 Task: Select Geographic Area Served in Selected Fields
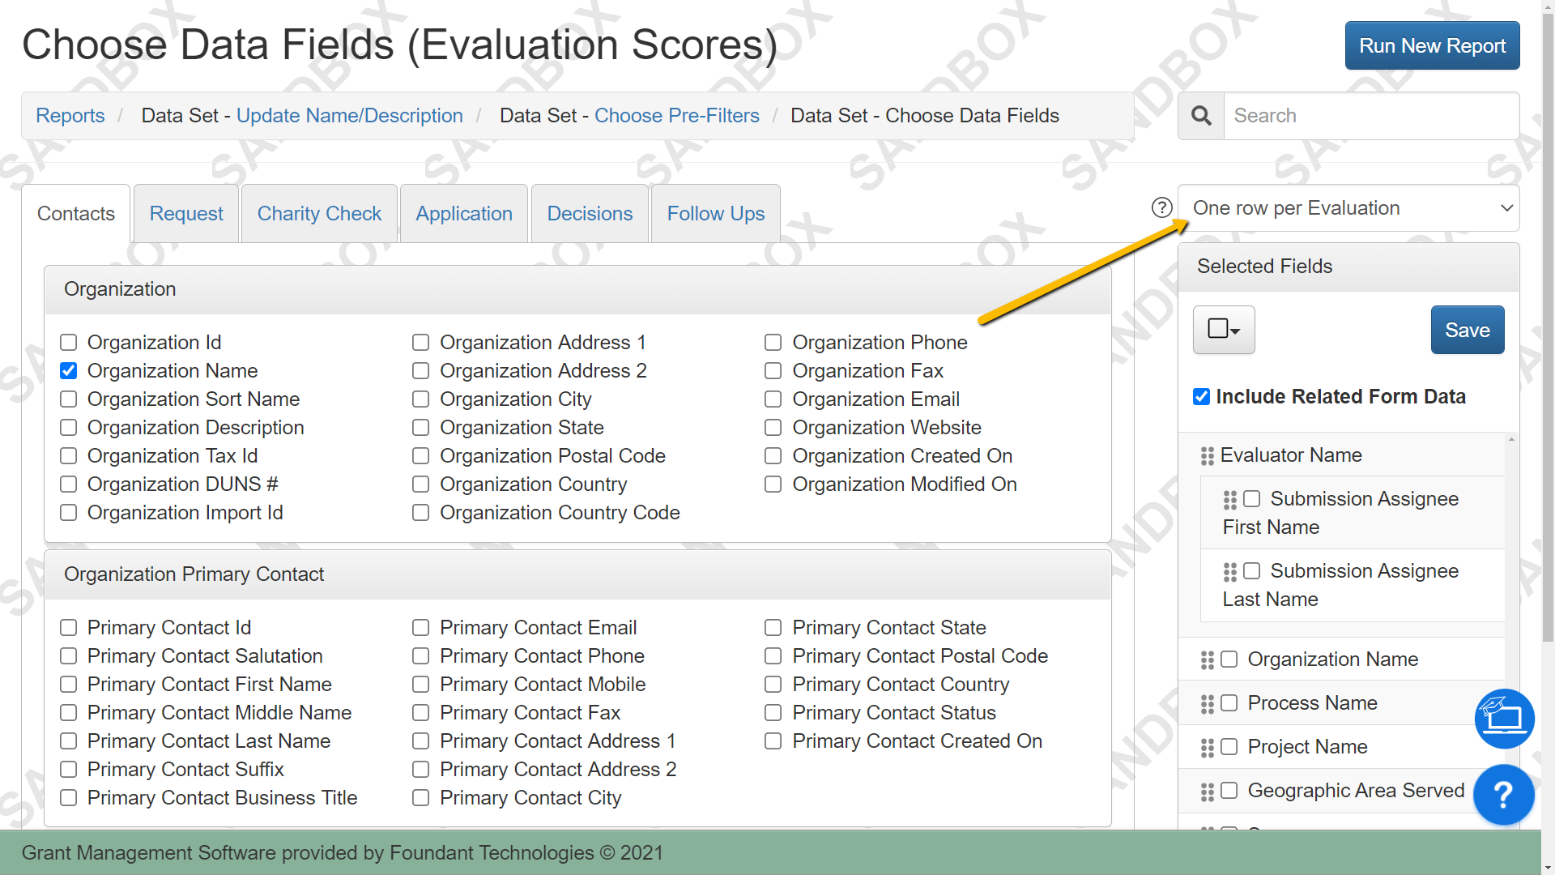[x=1229, y=791]
